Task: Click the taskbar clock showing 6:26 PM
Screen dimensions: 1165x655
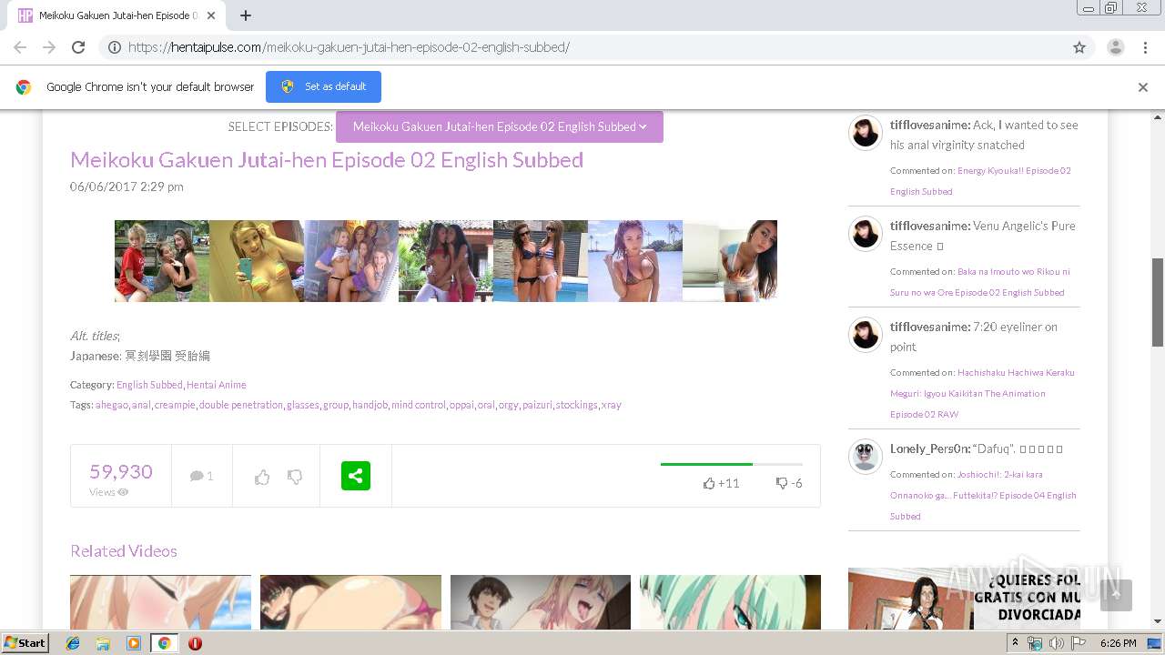Action: pyautogui.click(x=1118, y=643)
